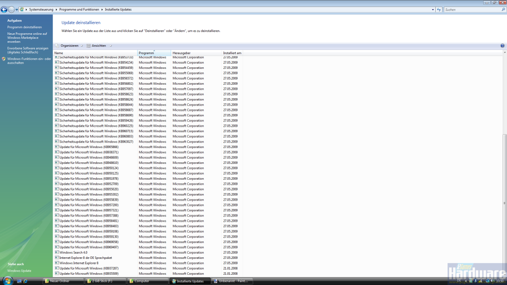This screenshot has width=507, height=285.
Task: Click the search magnifier icon
Action: tap(503, 9)
